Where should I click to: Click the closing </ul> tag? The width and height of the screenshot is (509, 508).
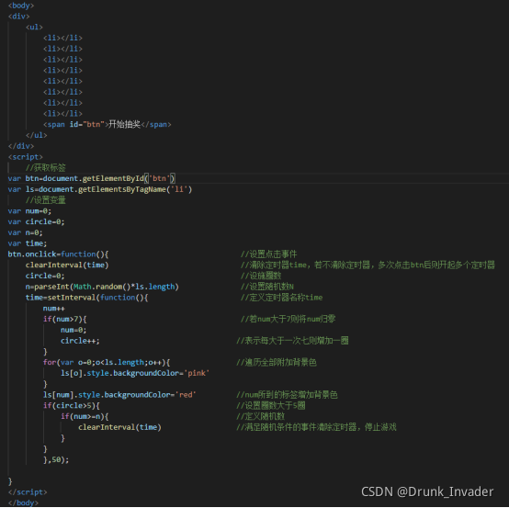coord(37,135)
